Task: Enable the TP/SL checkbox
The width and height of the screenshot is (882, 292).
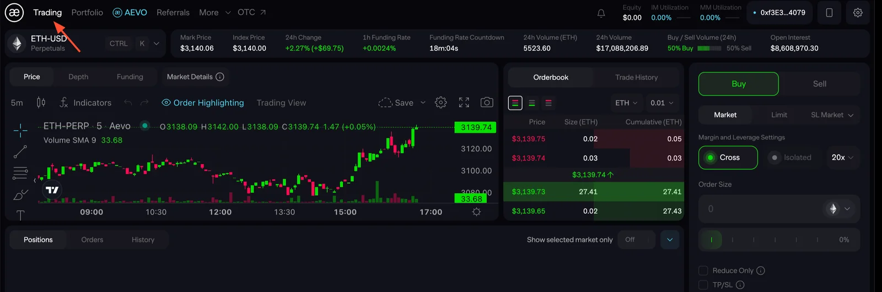Action: (703, 285)
